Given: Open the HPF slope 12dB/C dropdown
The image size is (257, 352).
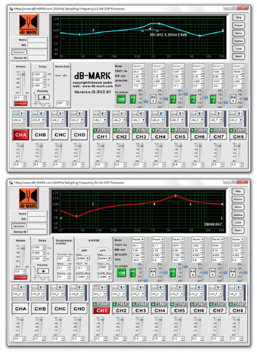Looking at the screenshot, I should click(83, 277).
